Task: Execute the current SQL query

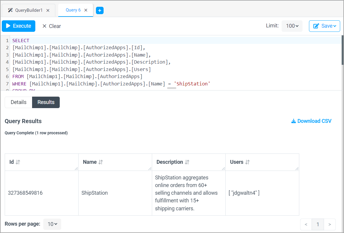Action: pyautogui.click(x=18, y=26)
